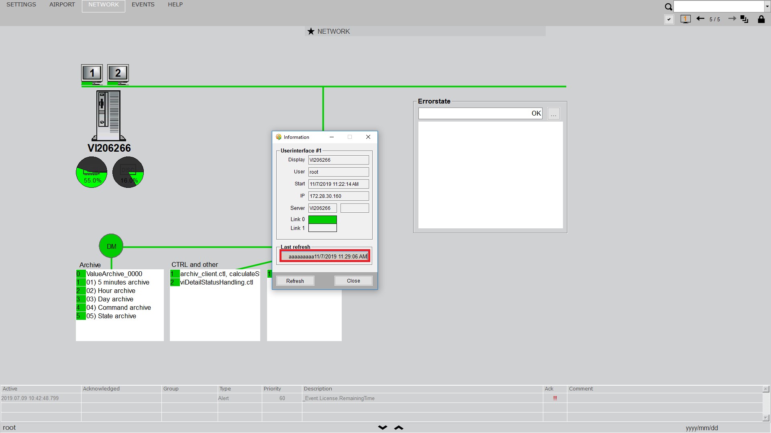Open the memory usage 55.0% pie chart
Viewport: 771px width, 433px height.
pyautogui.click(x=92, y=172)
